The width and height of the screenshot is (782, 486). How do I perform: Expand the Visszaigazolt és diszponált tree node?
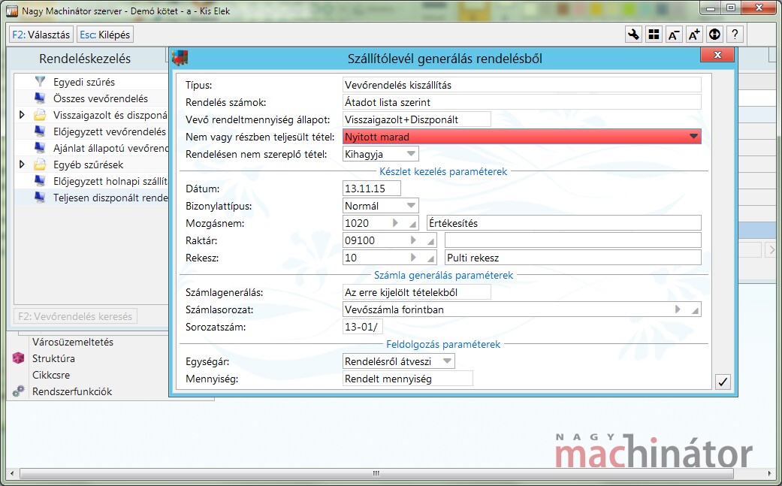pyautogui.click(x=22, y=115)
